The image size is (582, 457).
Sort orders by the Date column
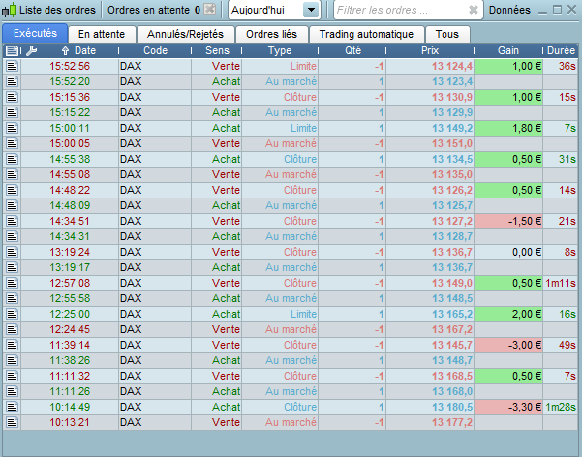[84, 50]
